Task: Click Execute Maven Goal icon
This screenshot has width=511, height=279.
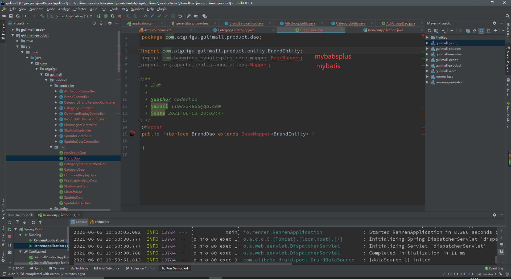Action: [468, 31]
